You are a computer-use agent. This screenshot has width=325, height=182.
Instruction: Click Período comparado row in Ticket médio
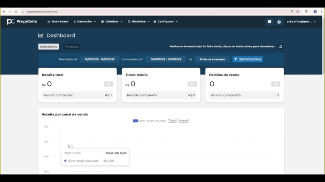tap(161, 95)
